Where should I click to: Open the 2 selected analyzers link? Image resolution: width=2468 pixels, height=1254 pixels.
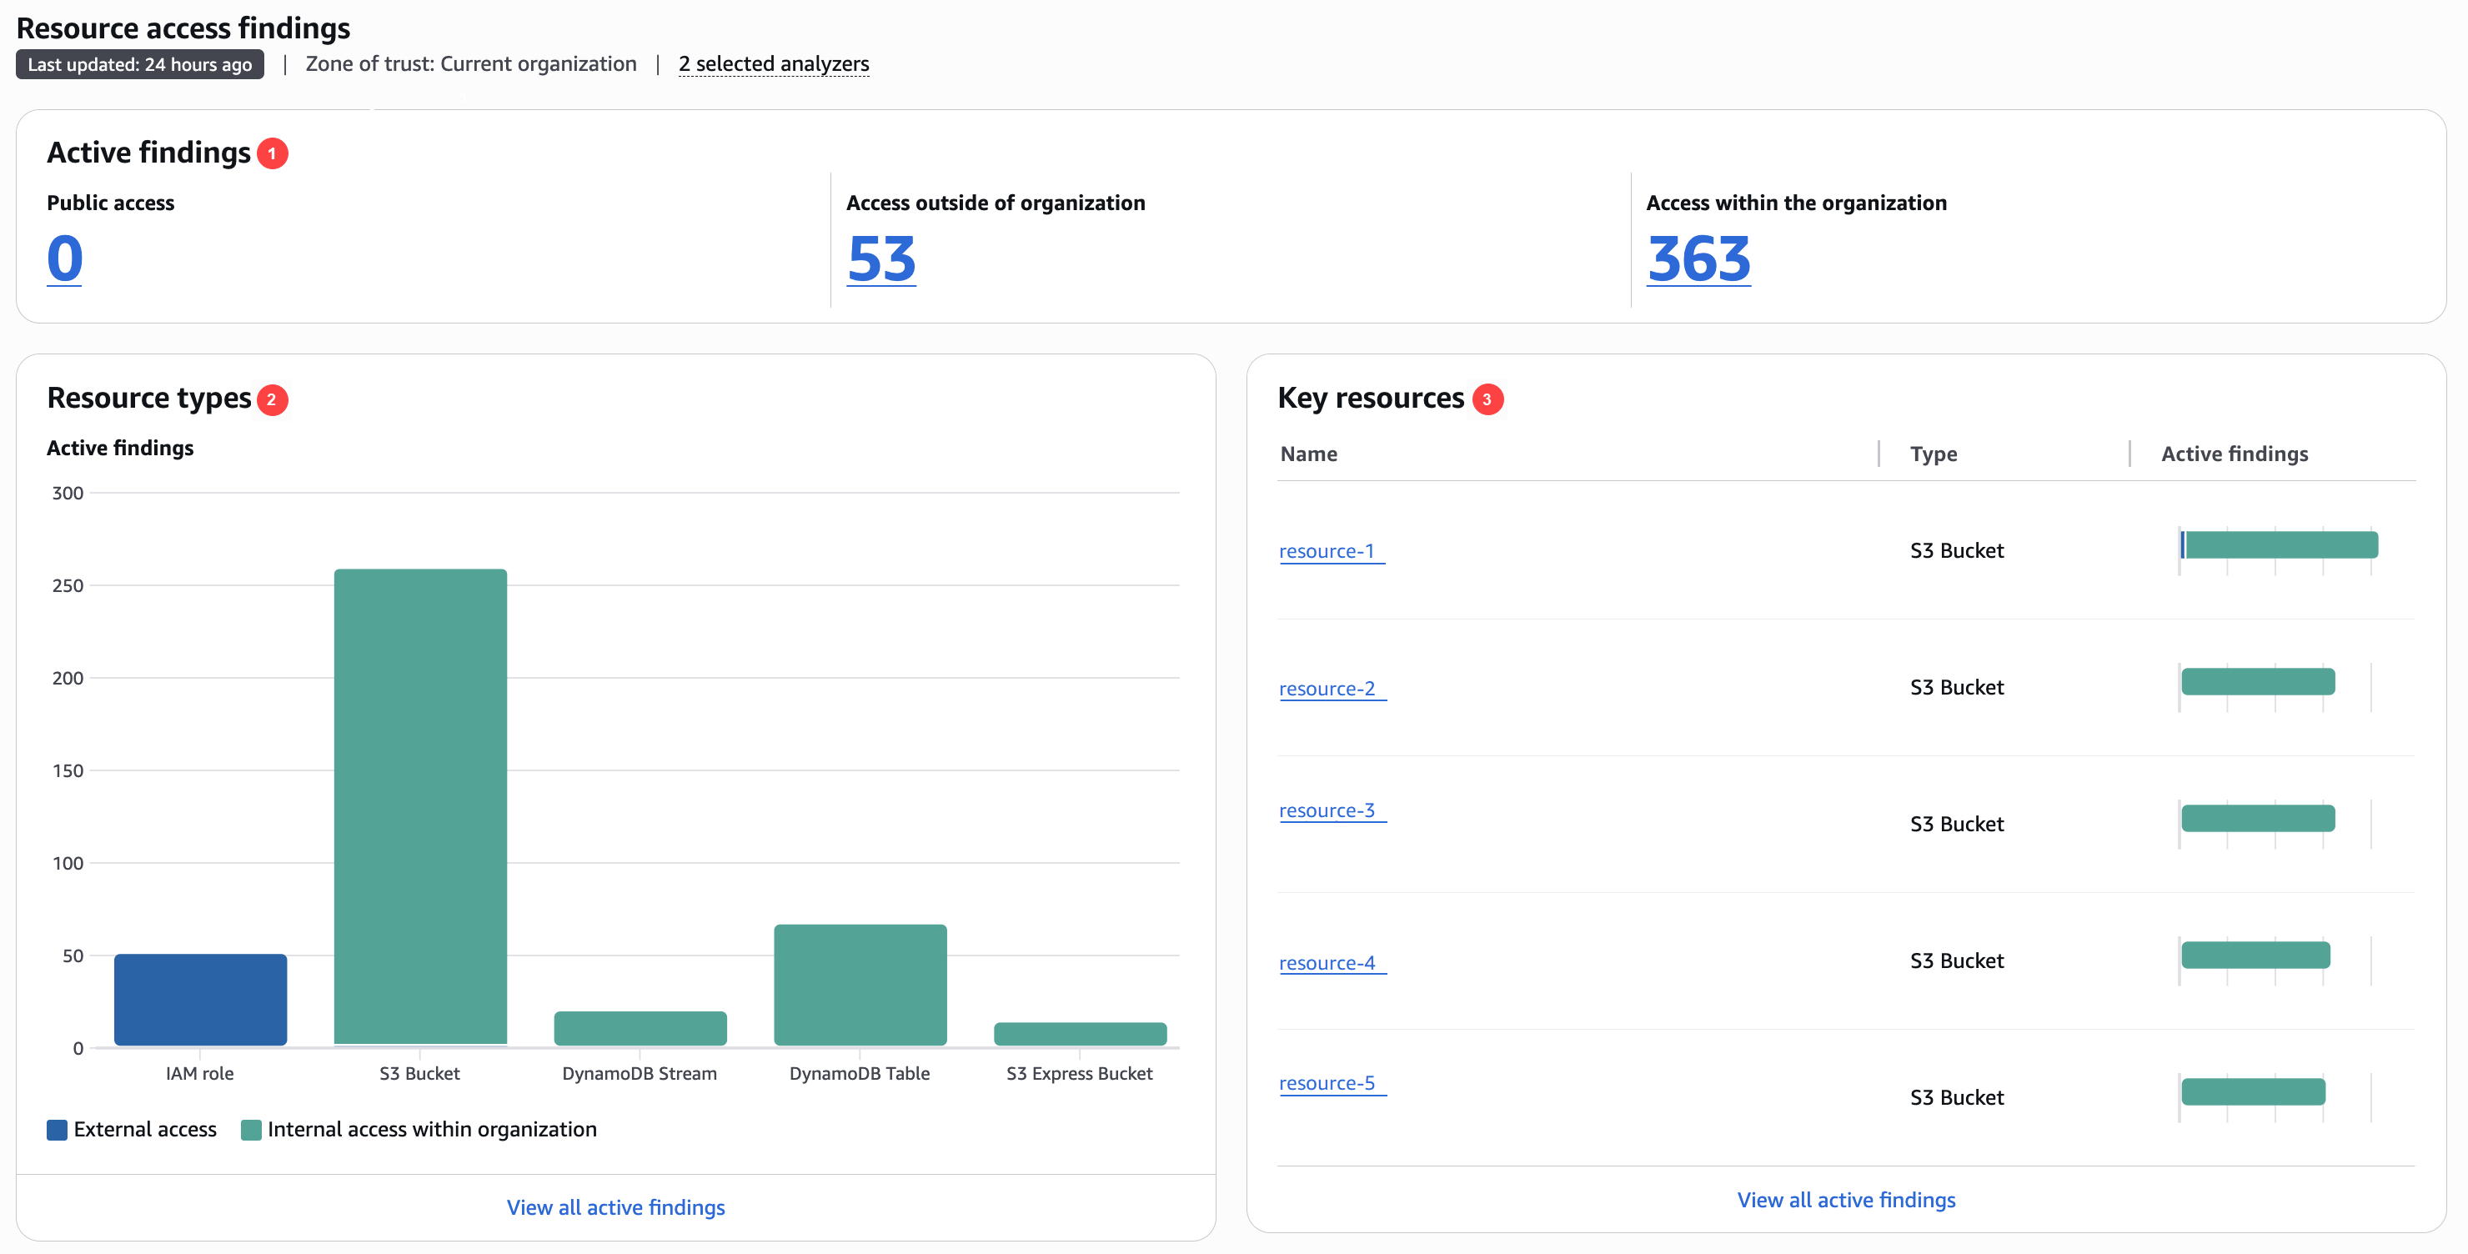coord(773,63)
